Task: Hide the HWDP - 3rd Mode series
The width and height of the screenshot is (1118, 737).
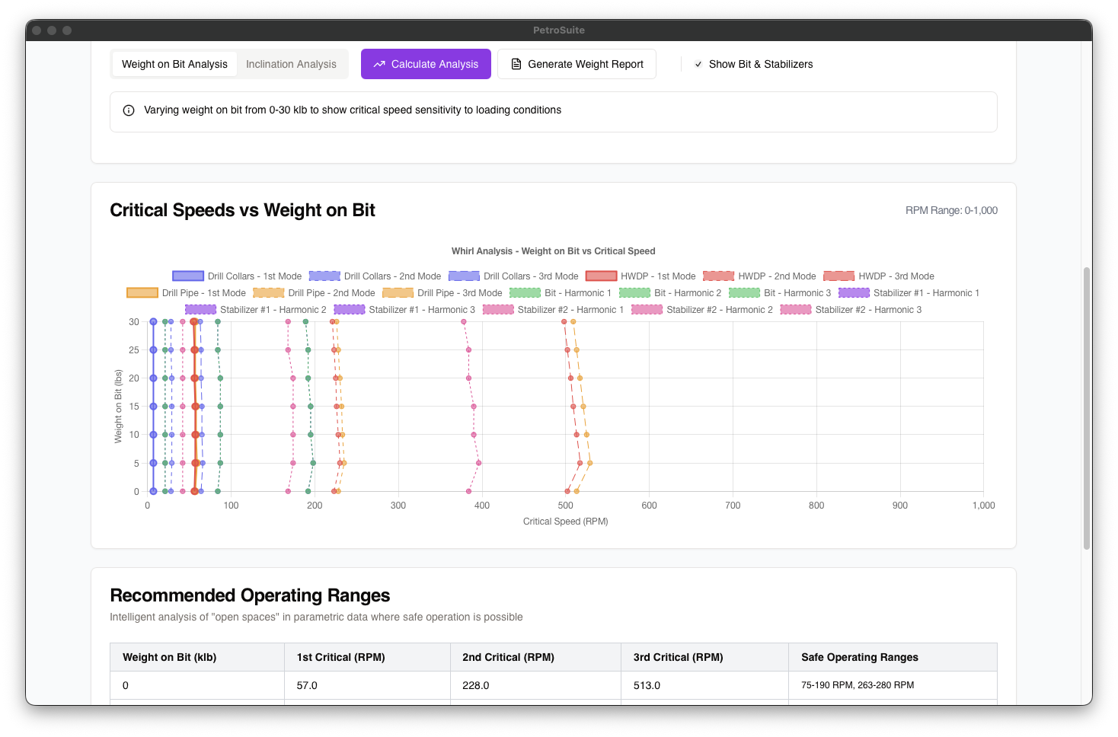Action: point(880,276)
